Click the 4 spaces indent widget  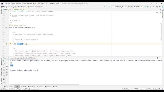click(x=142, y=89)
